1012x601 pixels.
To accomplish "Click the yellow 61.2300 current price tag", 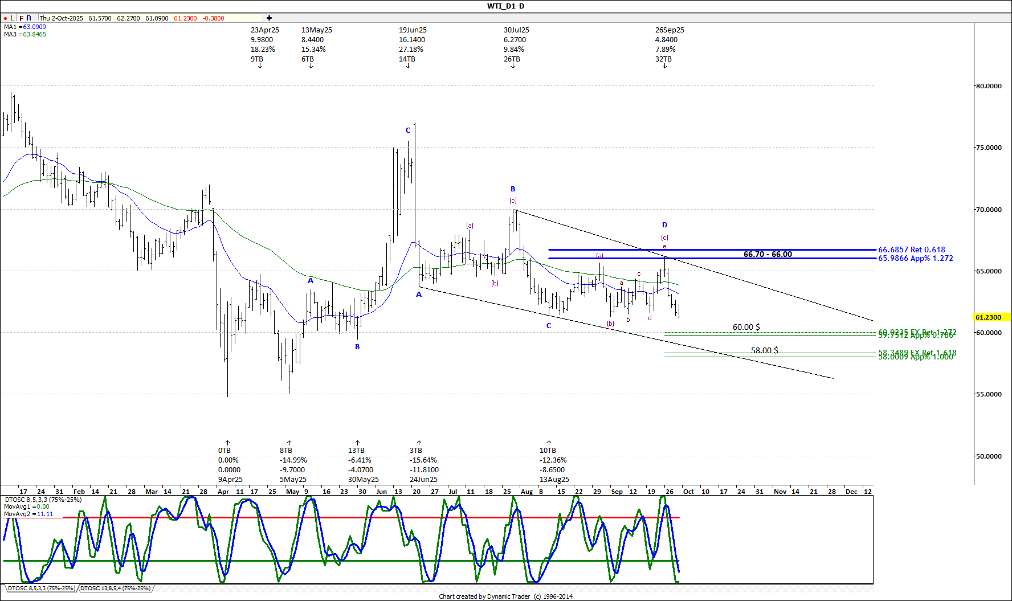I will click(x=990, y=317).
